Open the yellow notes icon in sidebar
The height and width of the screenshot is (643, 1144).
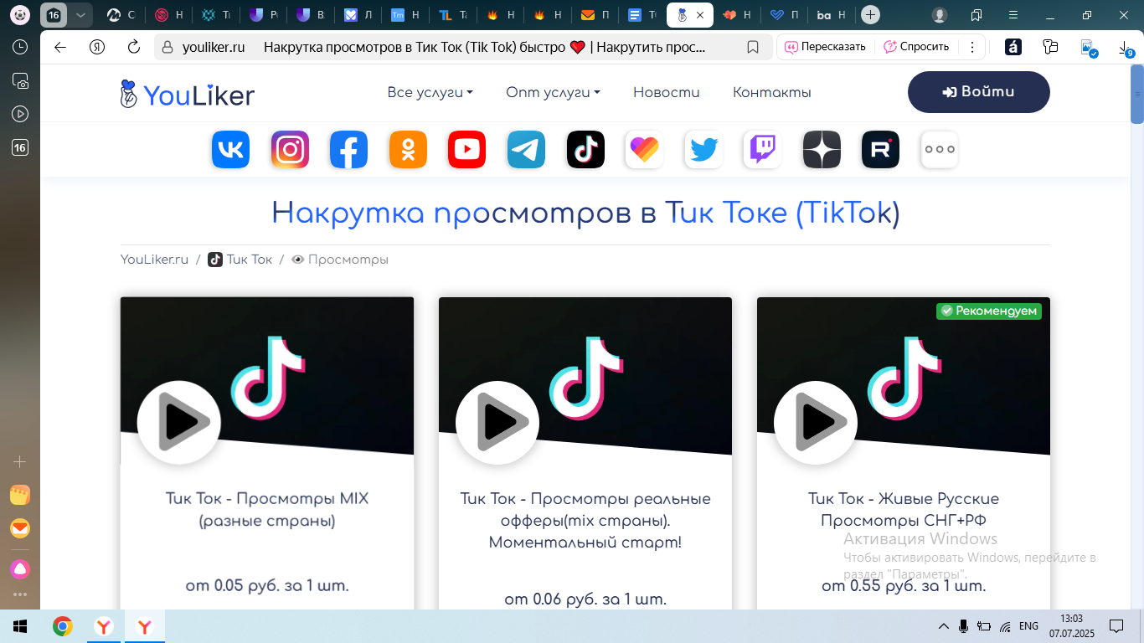pos(20,495)
